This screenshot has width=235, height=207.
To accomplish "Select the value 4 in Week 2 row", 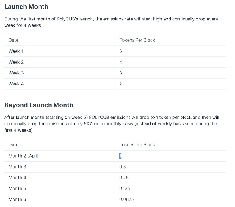I will (x=121, y=62).
